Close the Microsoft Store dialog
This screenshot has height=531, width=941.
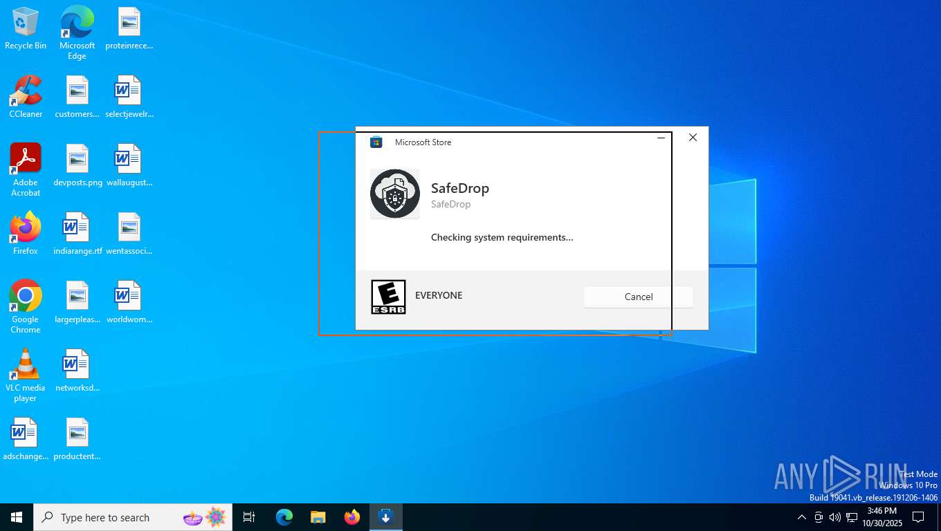coord(693,138)
